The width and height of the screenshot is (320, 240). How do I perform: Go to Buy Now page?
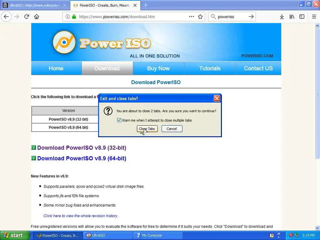coord(158,68)
